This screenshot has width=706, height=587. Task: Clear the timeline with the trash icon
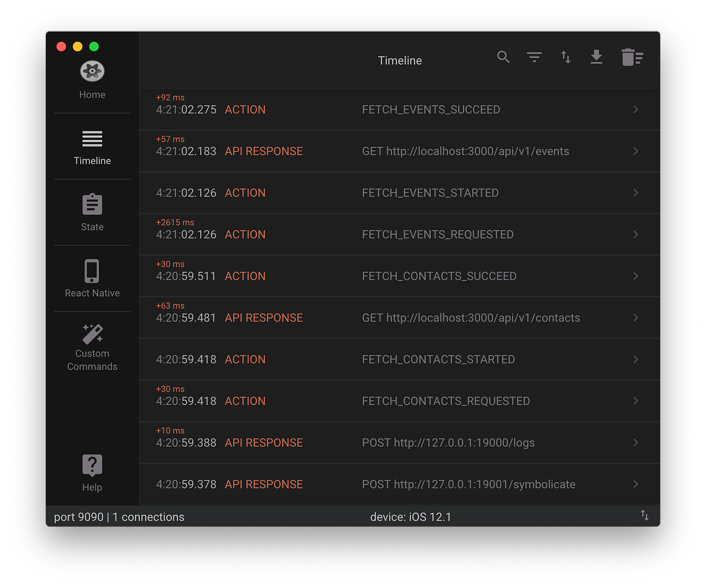pos(631,57)
